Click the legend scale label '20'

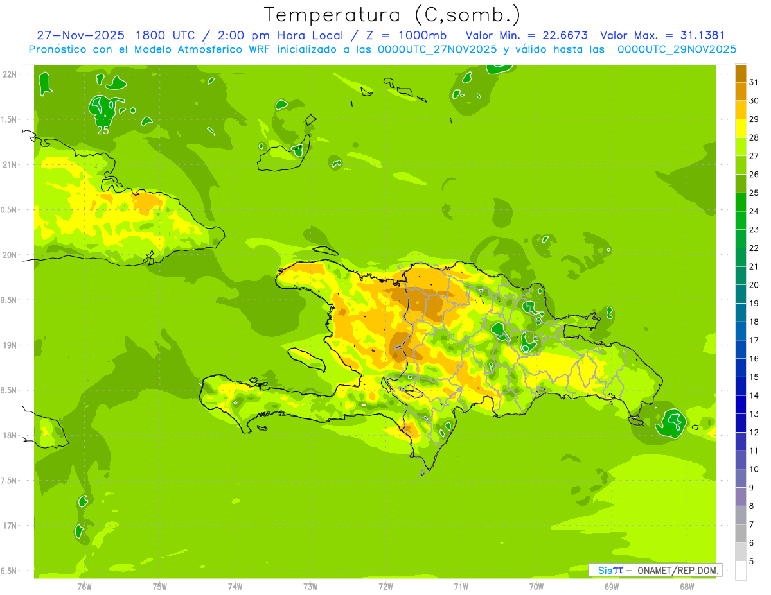coord(754,285)
